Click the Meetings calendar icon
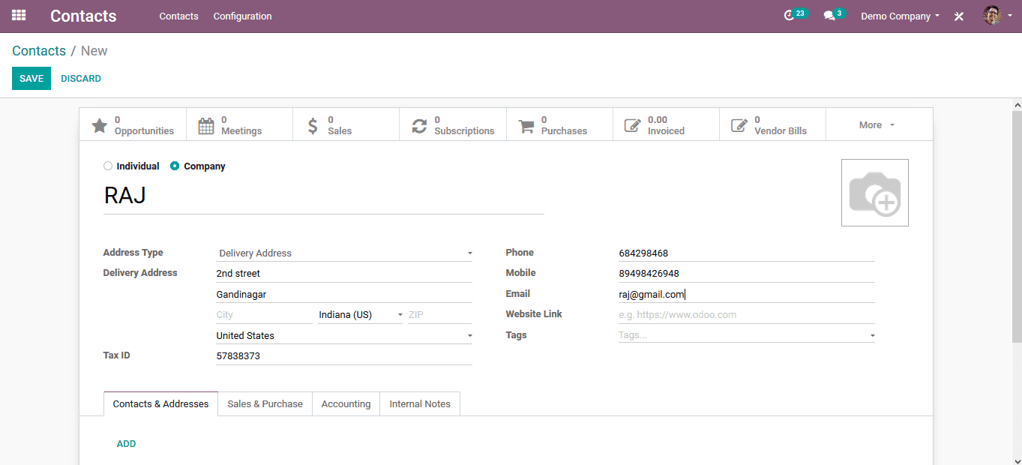1022x465 pixels. tap(206, 125)
